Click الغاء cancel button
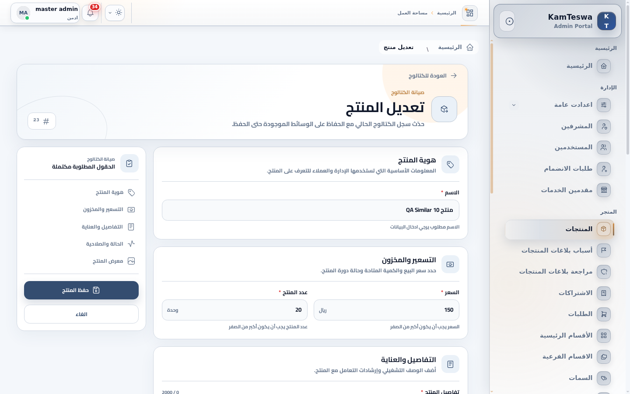 [81, 314]
